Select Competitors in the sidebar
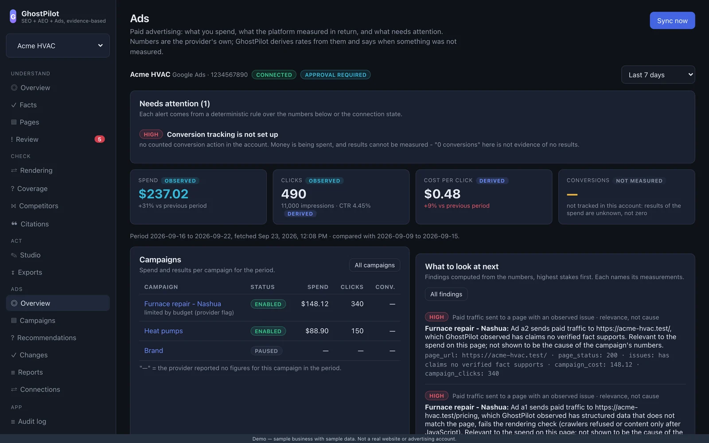Image resolution: width=709 pixels, height=443 pixels. [x=58, y=206]
